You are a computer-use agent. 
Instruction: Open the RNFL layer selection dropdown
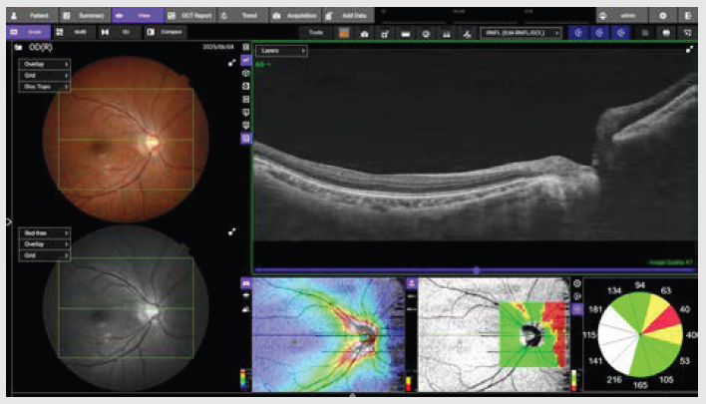click(521, 33)
